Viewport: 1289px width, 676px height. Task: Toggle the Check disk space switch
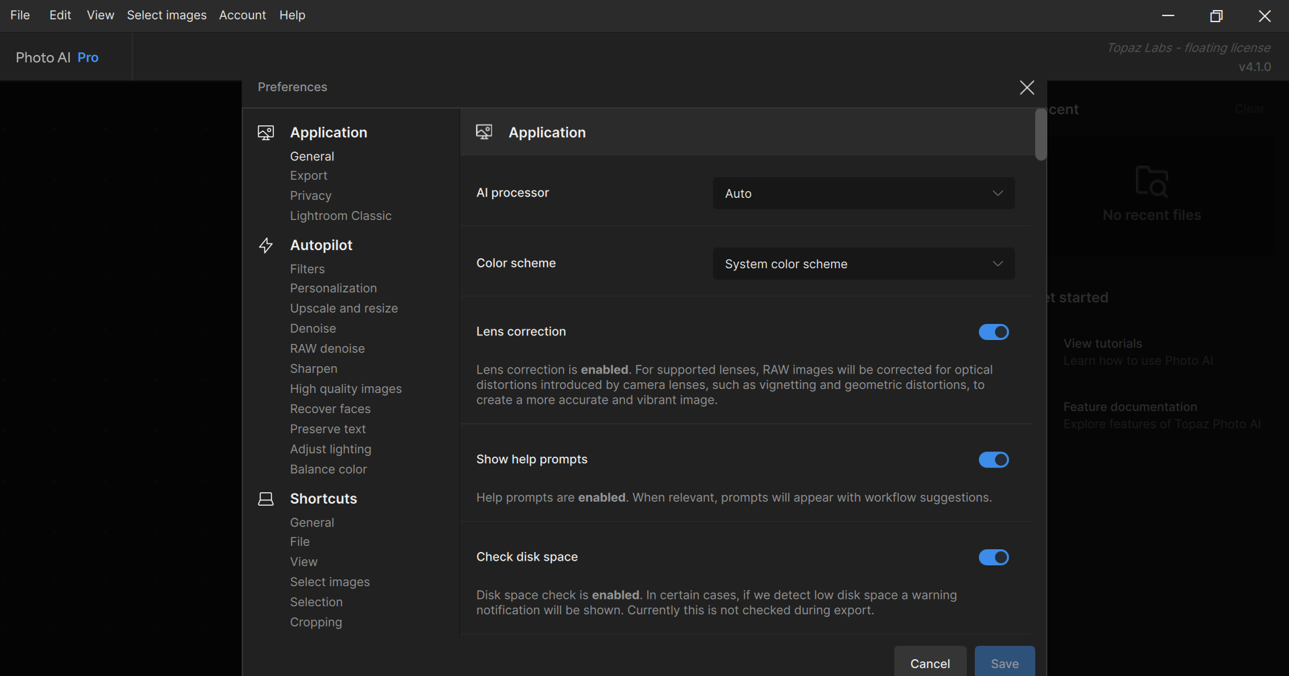coord(994,557)
